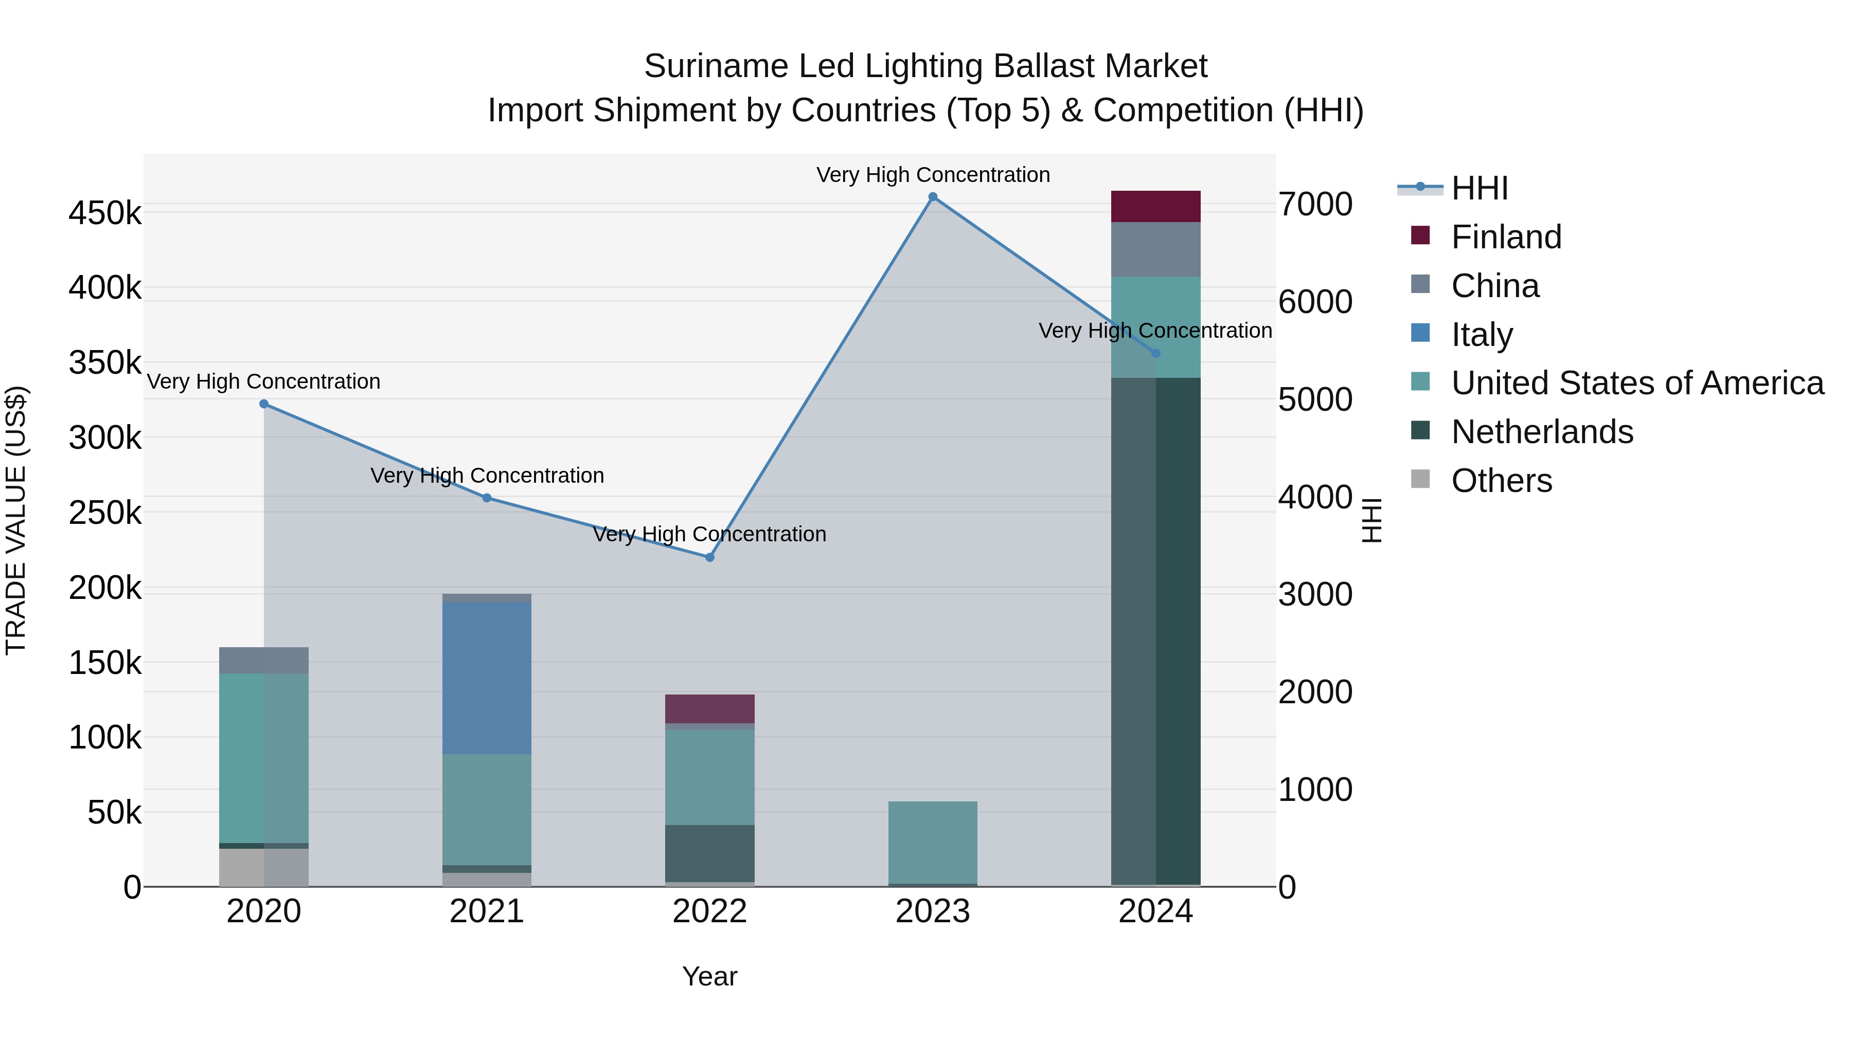Click the 450k y-axis tick label
The image size is (1852, 1041).
pos(105,213)
